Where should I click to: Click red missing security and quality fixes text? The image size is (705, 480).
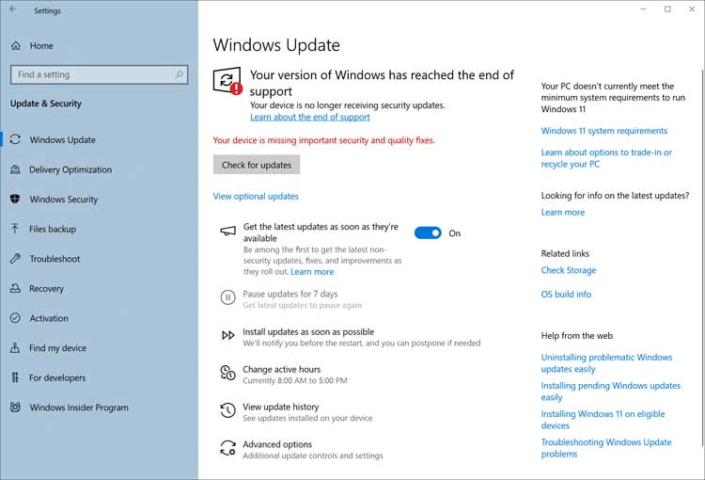pyautogui.click(x=323, y=140)
